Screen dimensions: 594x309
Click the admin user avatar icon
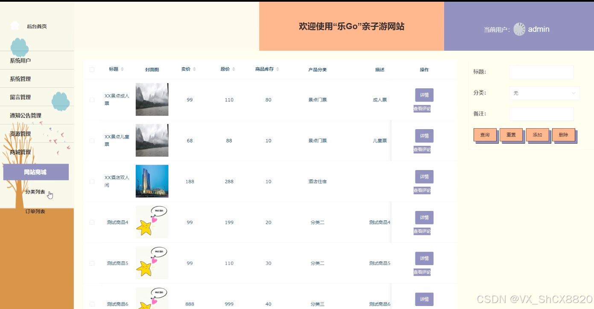point(519,29)
